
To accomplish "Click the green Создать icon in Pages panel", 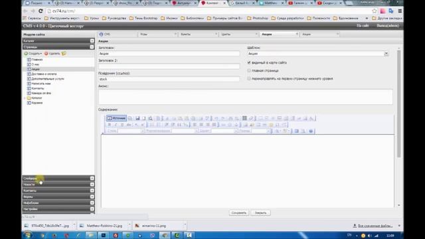I will (26, 54).
